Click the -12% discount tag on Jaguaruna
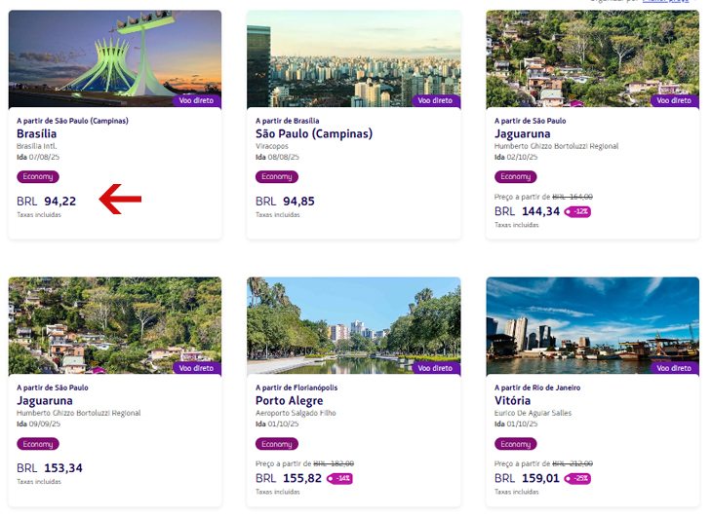Image resolution: width=712 pixels, height=516 pixels. pyautogui.click(x=577, y=211)
